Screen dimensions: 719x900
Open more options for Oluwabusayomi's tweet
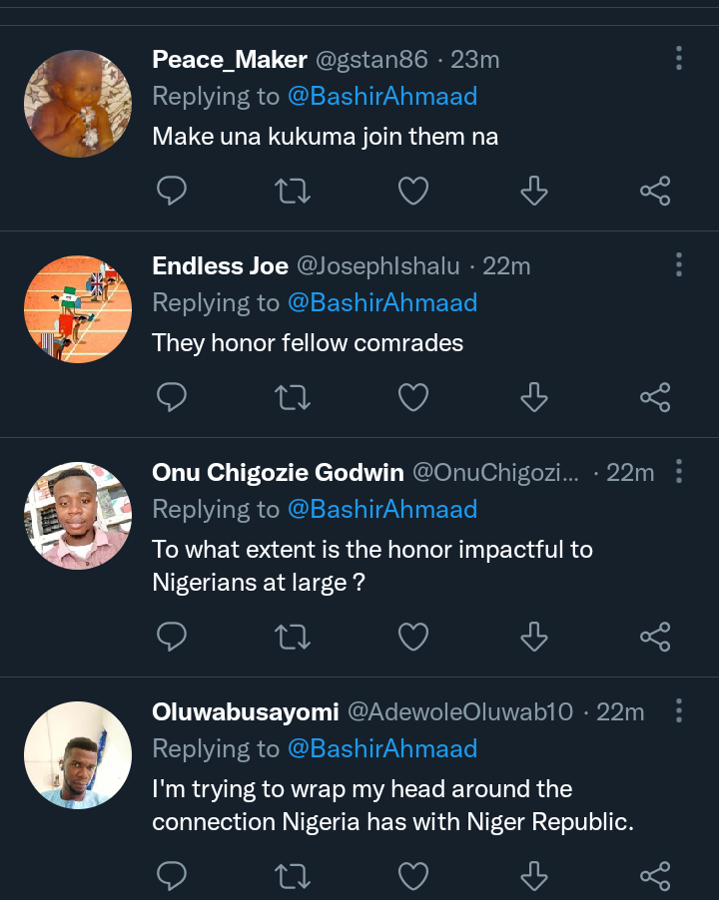[x=679, y=710]
